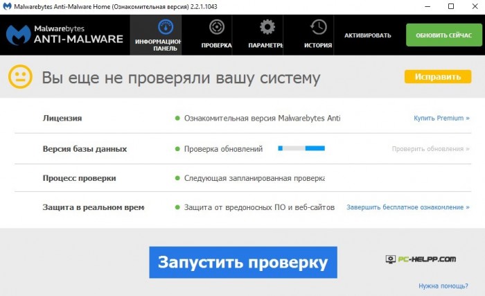Click Завершить бесплатное ознакомление link
This screenshot has width=485, height=296.
point(407,207)
